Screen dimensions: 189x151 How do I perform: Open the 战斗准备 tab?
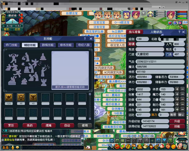(135, 32)
